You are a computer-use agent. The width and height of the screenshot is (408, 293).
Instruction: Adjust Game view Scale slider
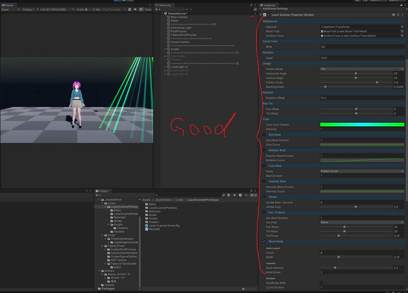(x=88, y=10)
